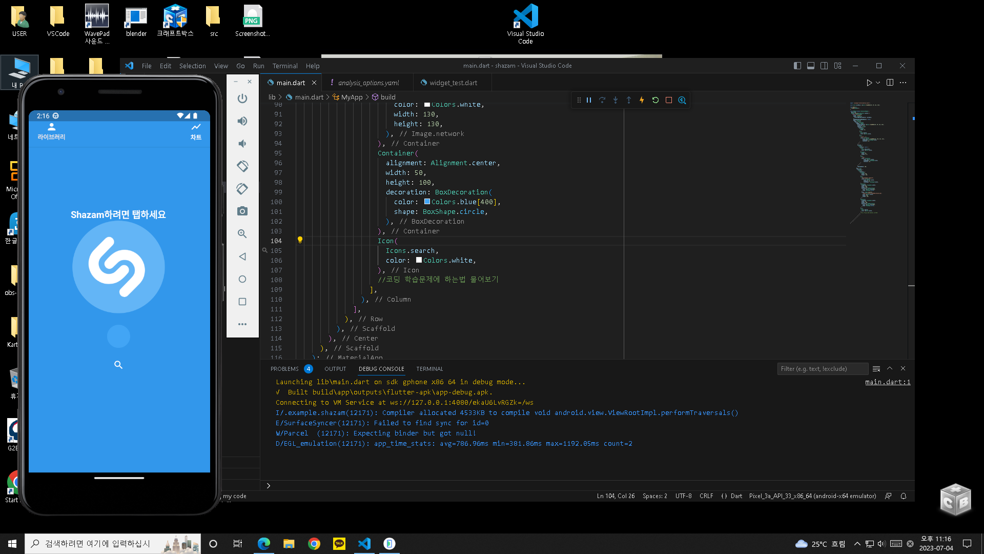This screenshot has height=554, width=984.
Task: Open the editor More Actions menu
Action: [903, 83]
